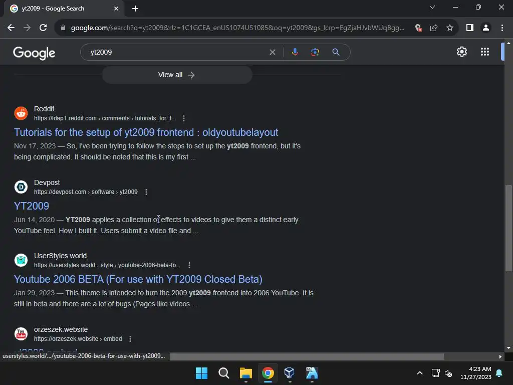
Task: Go forward with the forward arrow
Action: 27,28
